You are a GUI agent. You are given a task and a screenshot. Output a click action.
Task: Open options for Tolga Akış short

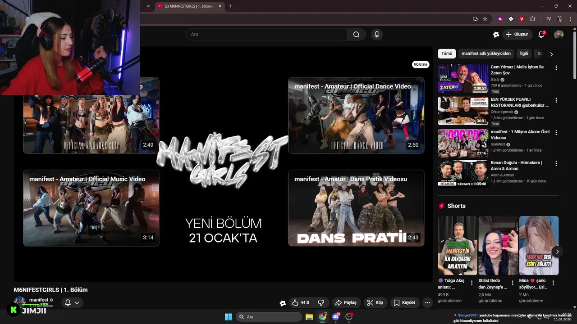tap(472, 283)
